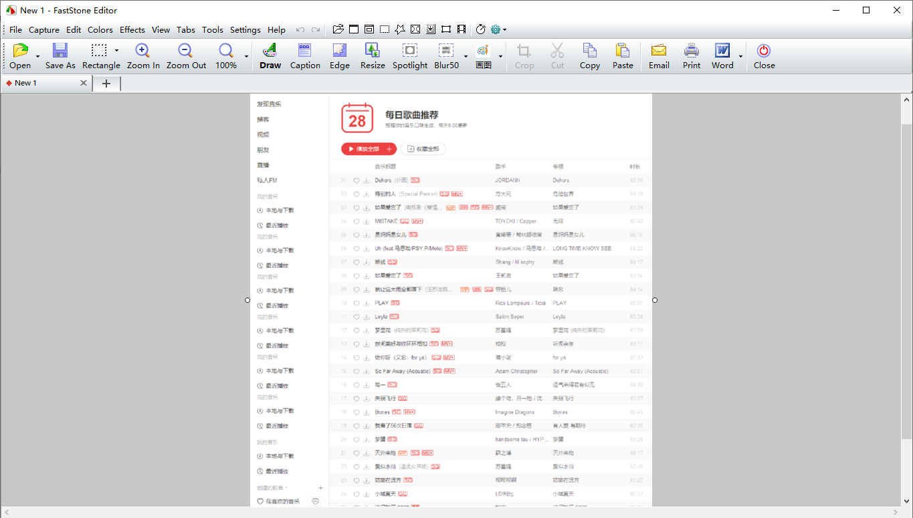Capture the full screen
Viewport: 913px width, 518px height.
point(415,29)
